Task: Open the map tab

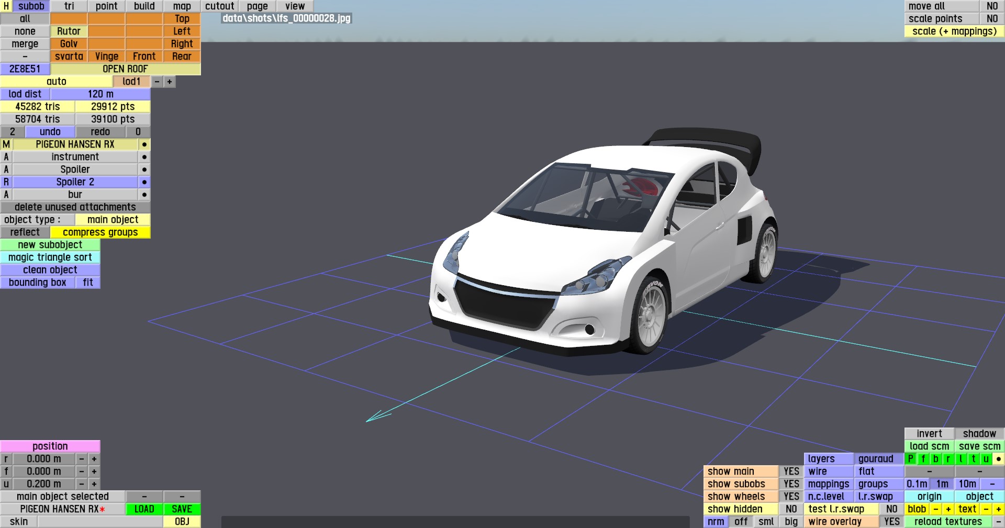Action: (182, 6)
